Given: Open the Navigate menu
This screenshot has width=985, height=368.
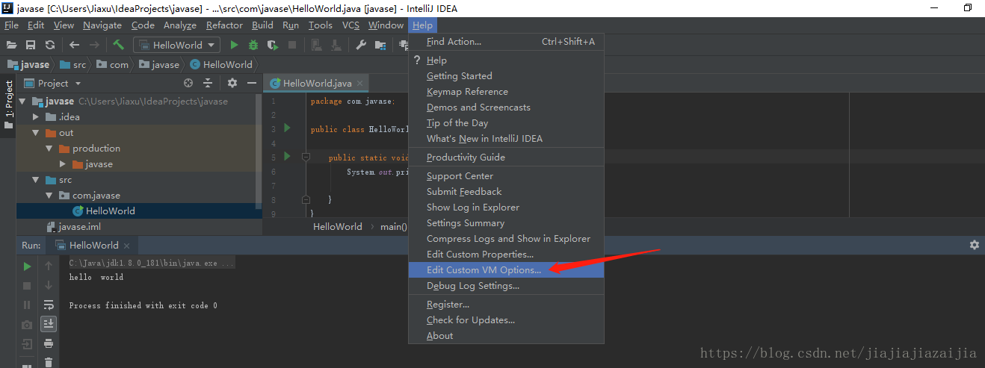Looking at the screenshot, I should tap(102, 25).
